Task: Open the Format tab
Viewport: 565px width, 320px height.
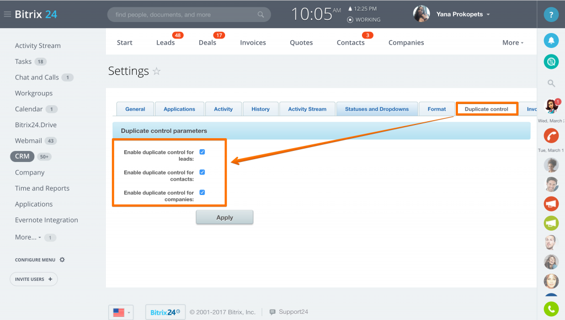Action: pos(437,109)
